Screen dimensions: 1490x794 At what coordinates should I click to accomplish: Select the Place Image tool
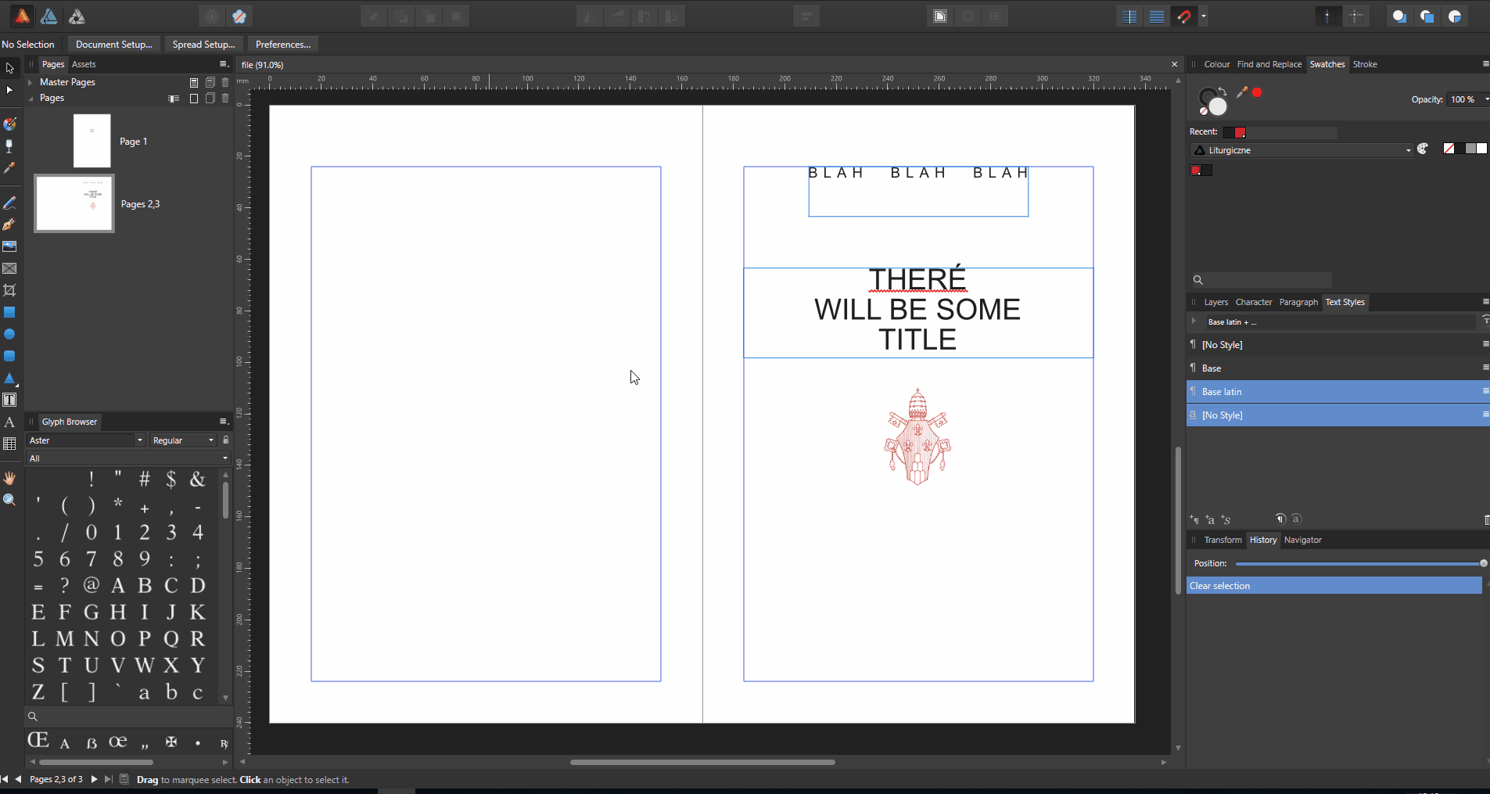(x=9, y=246)
